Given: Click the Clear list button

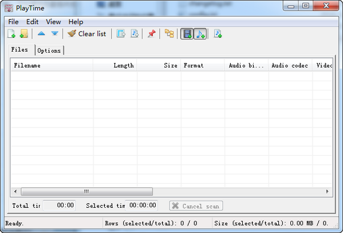Looking at the screenshot, I should pyautogui.click(x=86, y=34).
